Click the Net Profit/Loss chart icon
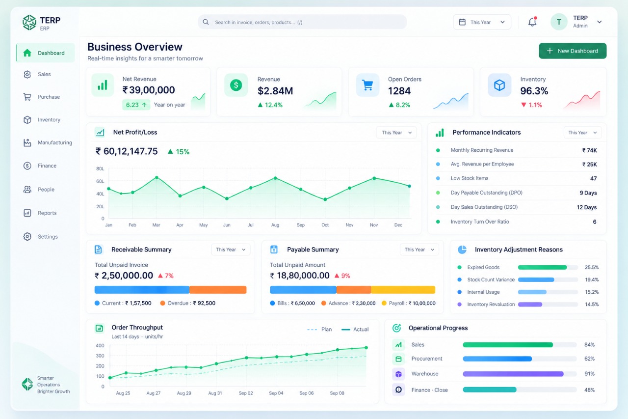 pyautogui.click(x=100, y=132)
